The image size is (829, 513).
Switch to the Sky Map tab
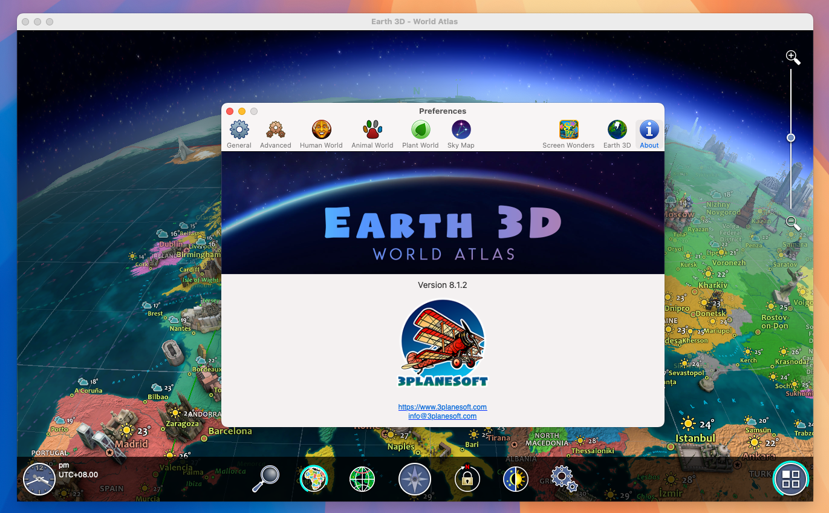click(x=461, y=134)
